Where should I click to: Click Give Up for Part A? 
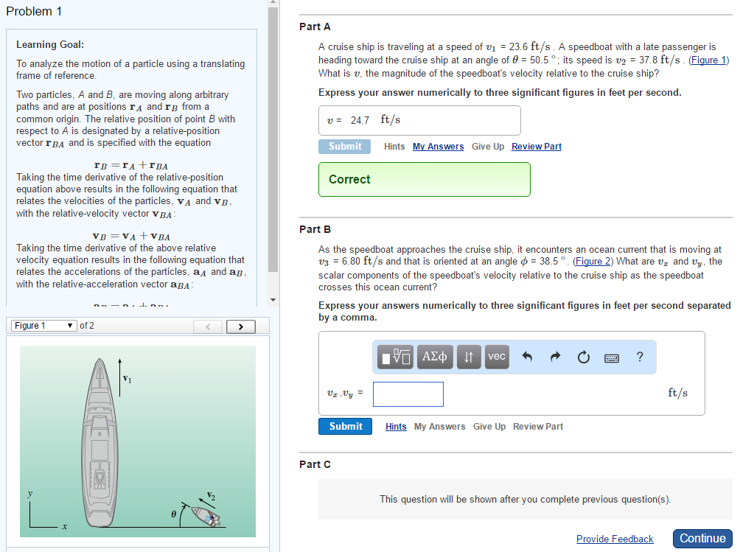(x=487, y=146)
